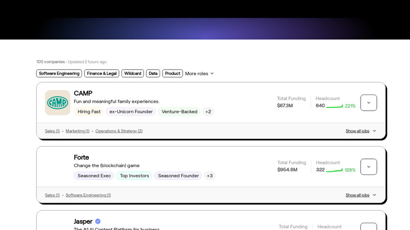
Task: Toggle the Wildcard role filter
Action: (x=133, y=74)
